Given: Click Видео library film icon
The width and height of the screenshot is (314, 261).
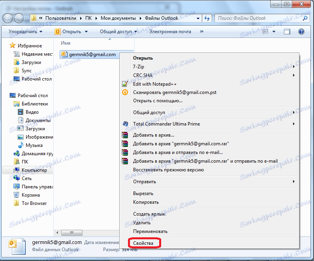Looking at the screenshot, I should pos(21,112).
